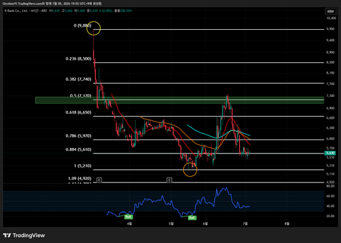The width and height of the screenshot is (341, 243).
Task: Click the volume value 208.59K in header
Action: [126, 11]
